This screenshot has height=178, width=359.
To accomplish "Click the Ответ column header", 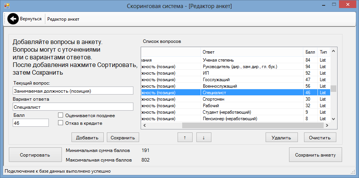I will click(252, 52).
